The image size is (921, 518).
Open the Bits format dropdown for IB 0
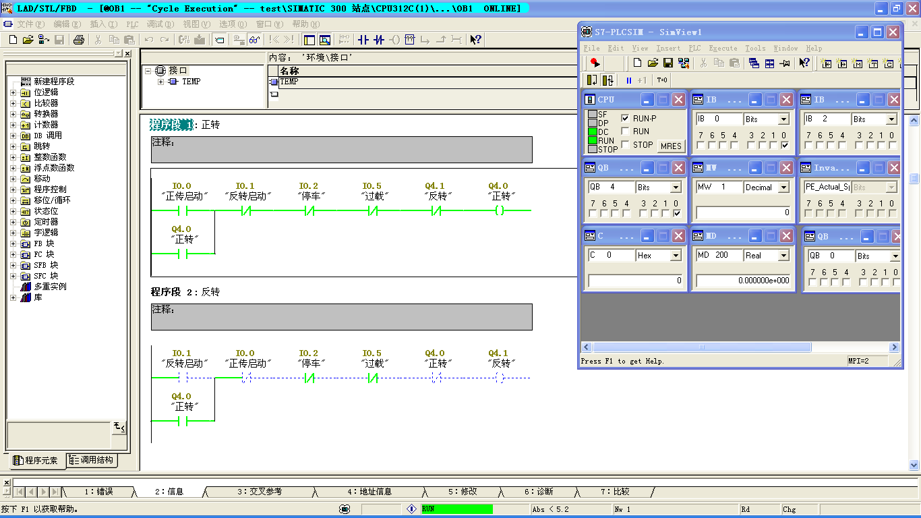(783, 119)
